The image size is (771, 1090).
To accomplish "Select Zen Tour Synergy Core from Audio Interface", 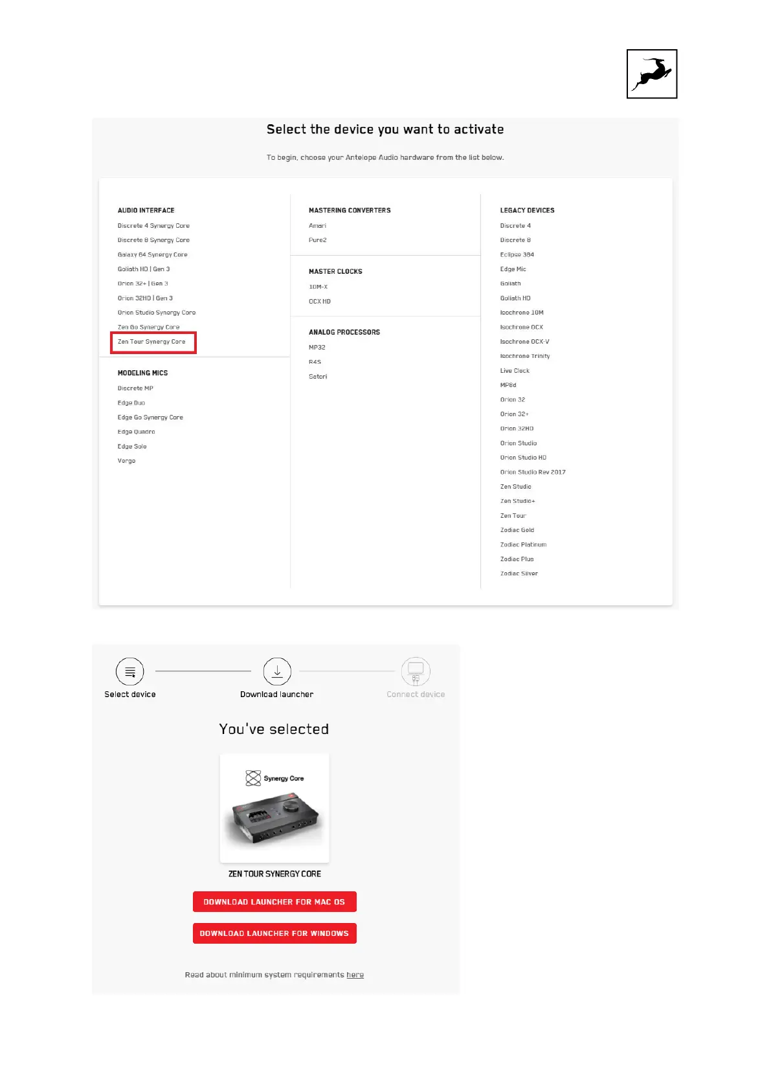I will click(x=151, y=342).
